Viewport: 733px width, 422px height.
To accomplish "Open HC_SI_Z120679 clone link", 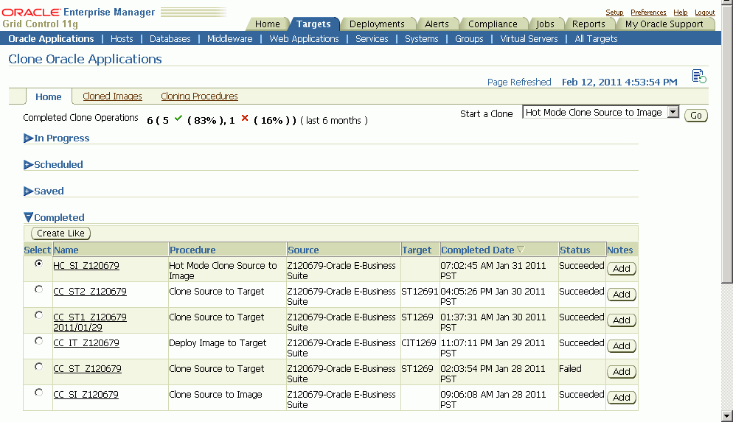I will (x=86, y=266).
